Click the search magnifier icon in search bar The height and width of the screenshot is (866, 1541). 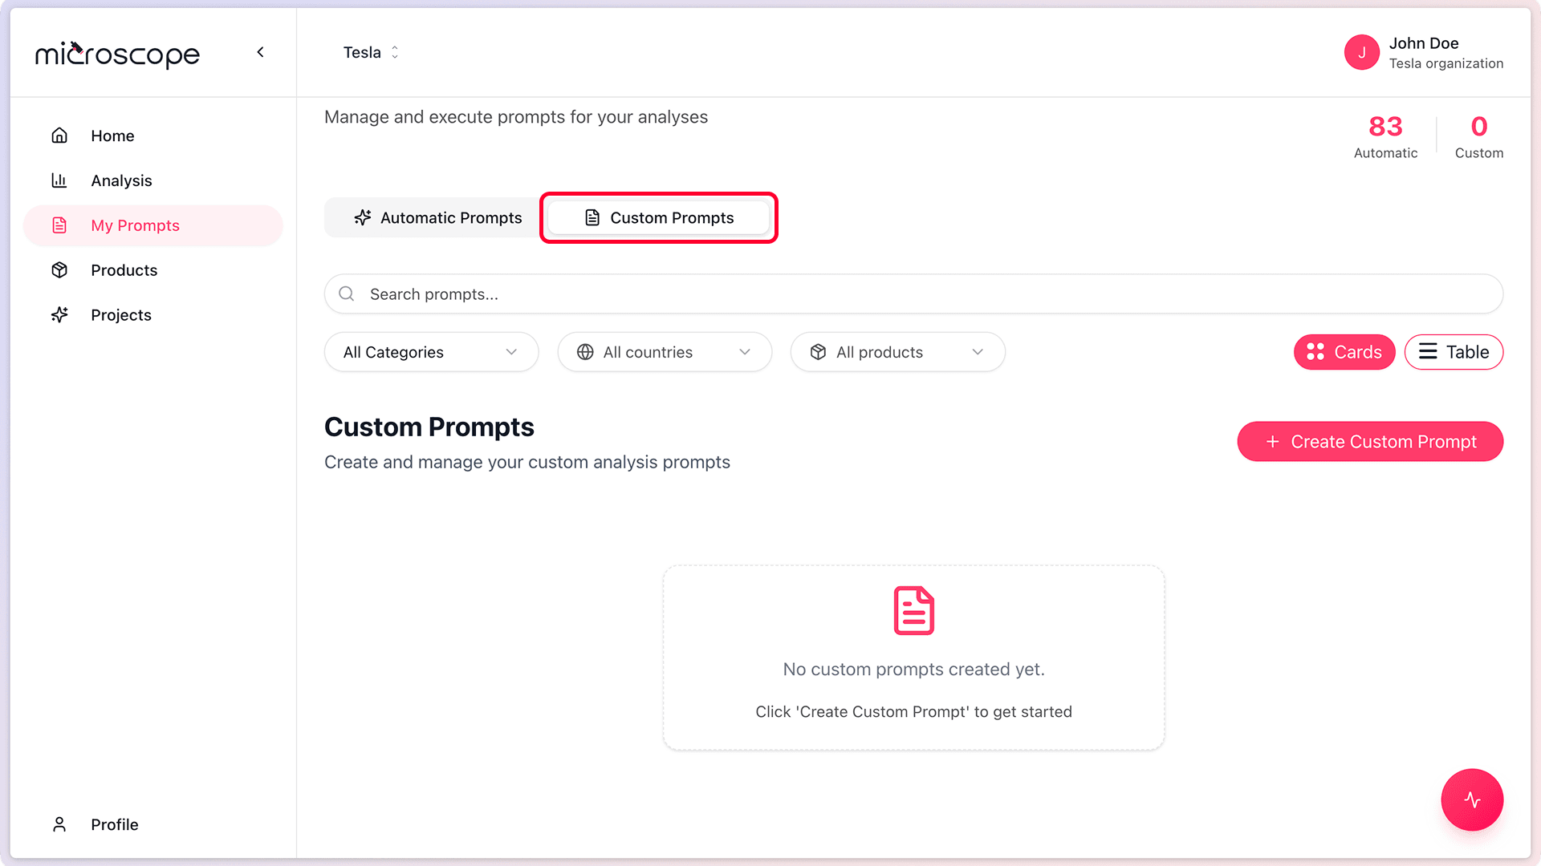(x=345, y=293)
